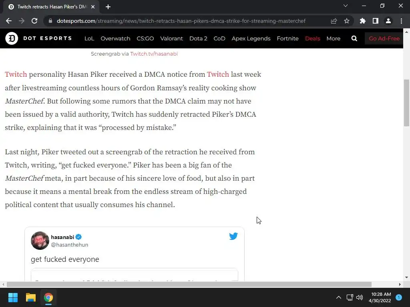Open the Twitter bird icon in tweet
The height and width of the screenshot is (307, 410).
point(233,236)
